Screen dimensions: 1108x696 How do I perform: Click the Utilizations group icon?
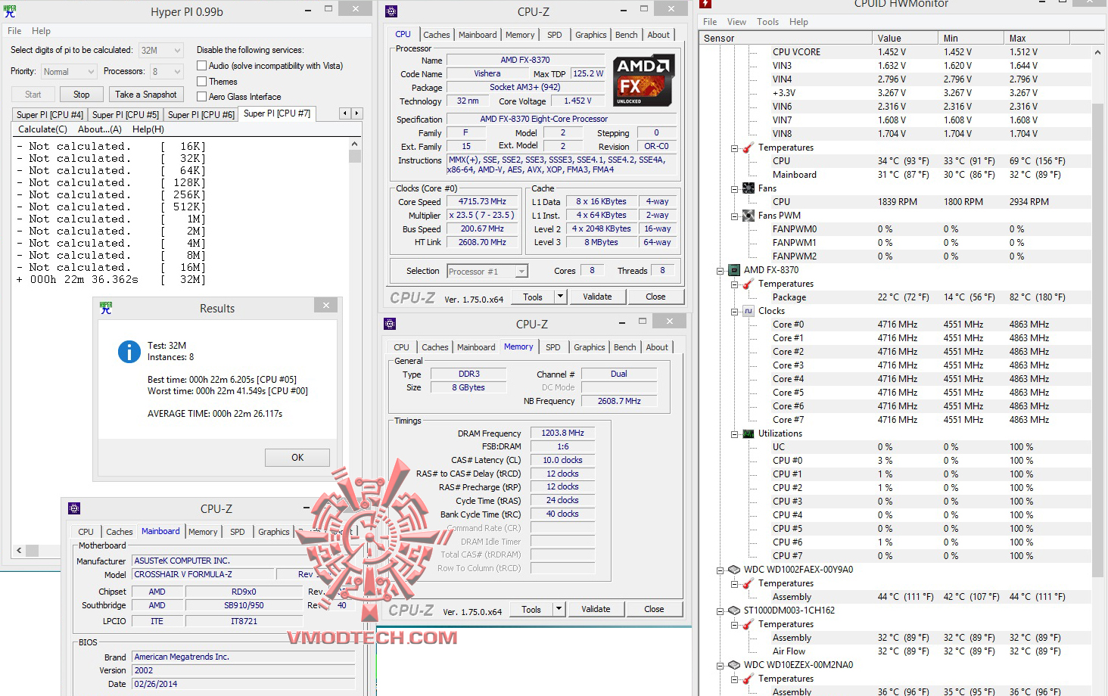pyautogui.click(x=748, y=433)
